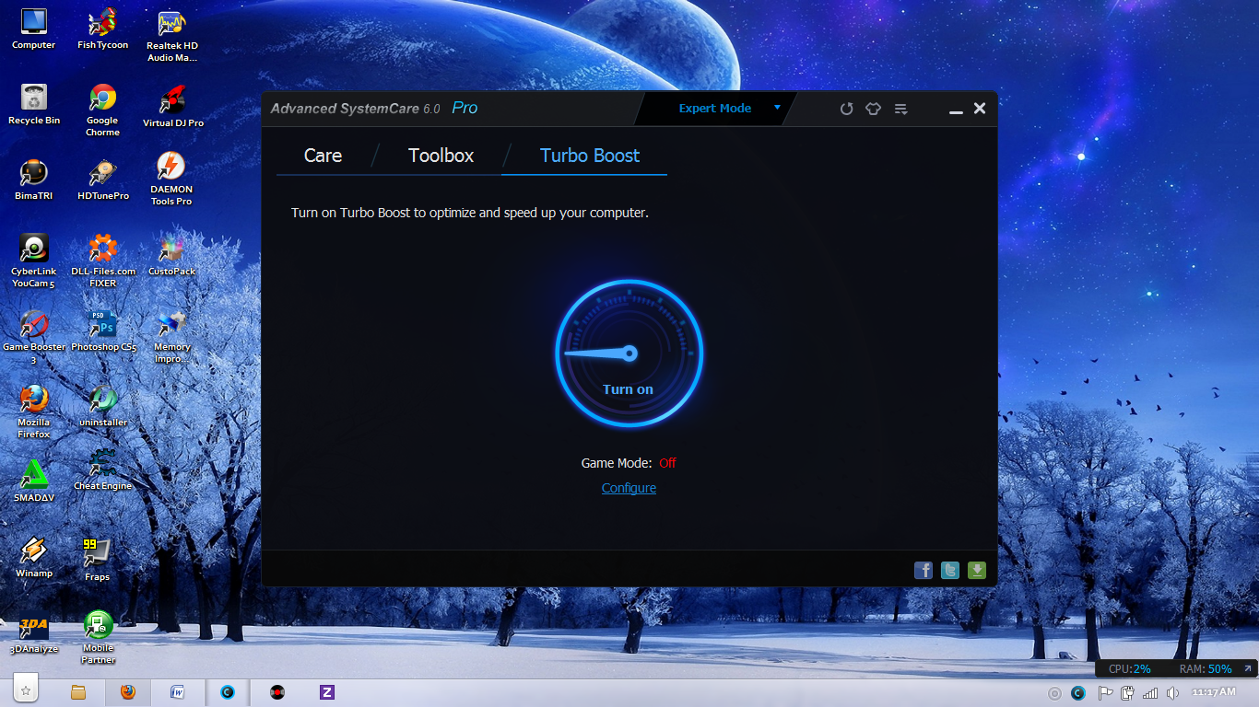Open file explorer folder on taskbar
The height and width of the screenshot is (707, 1259).
click(78, 692)
